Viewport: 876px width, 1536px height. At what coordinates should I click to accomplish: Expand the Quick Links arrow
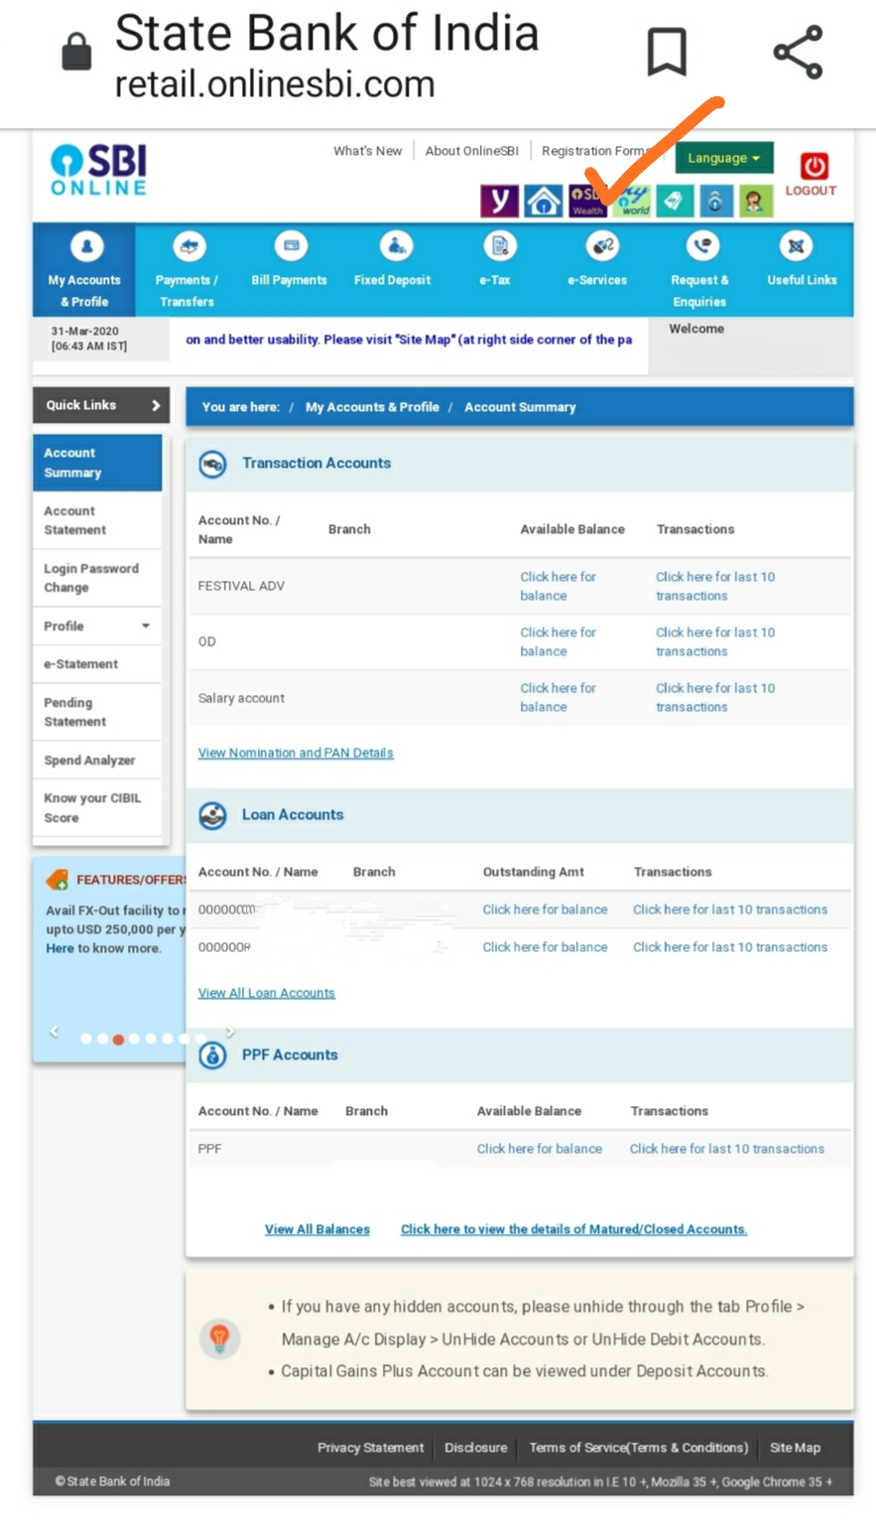[156, 405]
